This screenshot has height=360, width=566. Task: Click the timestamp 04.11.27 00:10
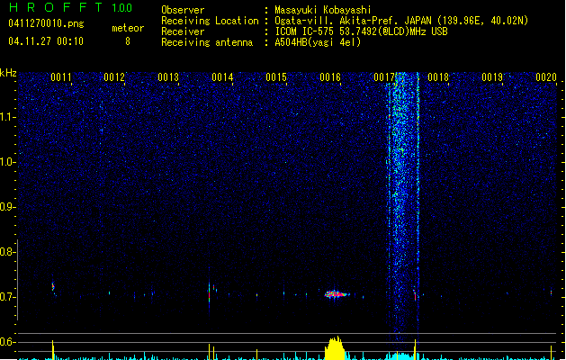pos(46,41)
